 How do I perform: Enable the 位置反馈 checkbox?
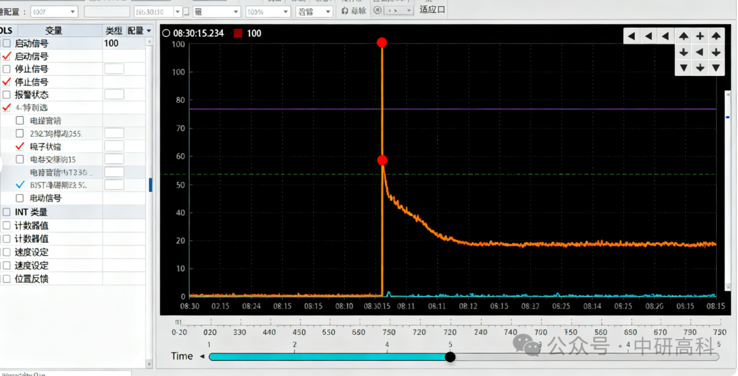7,279
